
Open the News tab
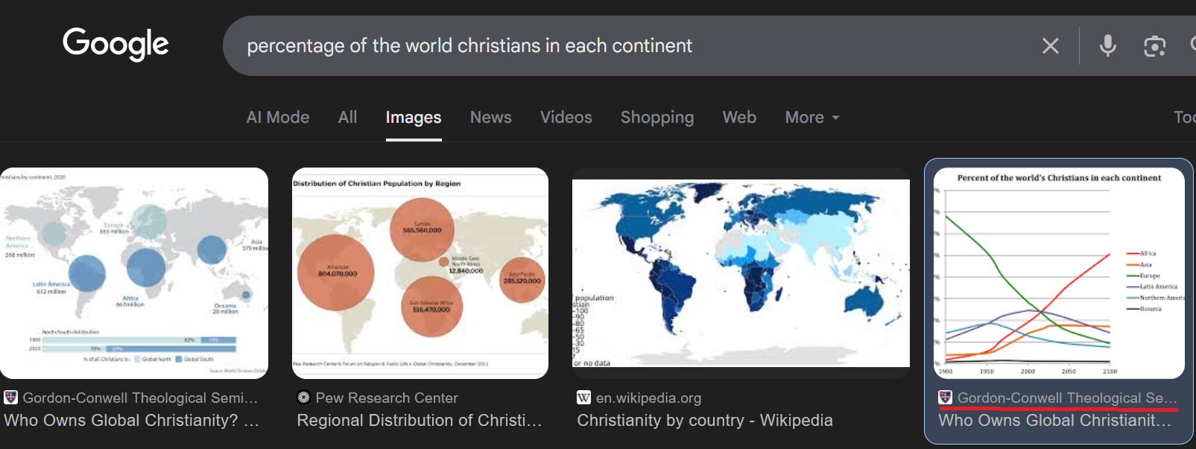point(491,118)
